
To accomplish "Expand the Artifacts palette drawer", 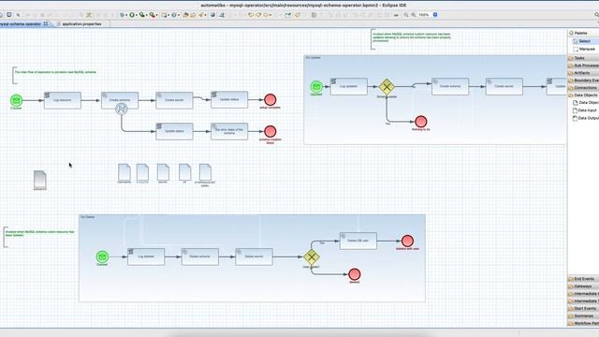I will [x=583, y=73].
